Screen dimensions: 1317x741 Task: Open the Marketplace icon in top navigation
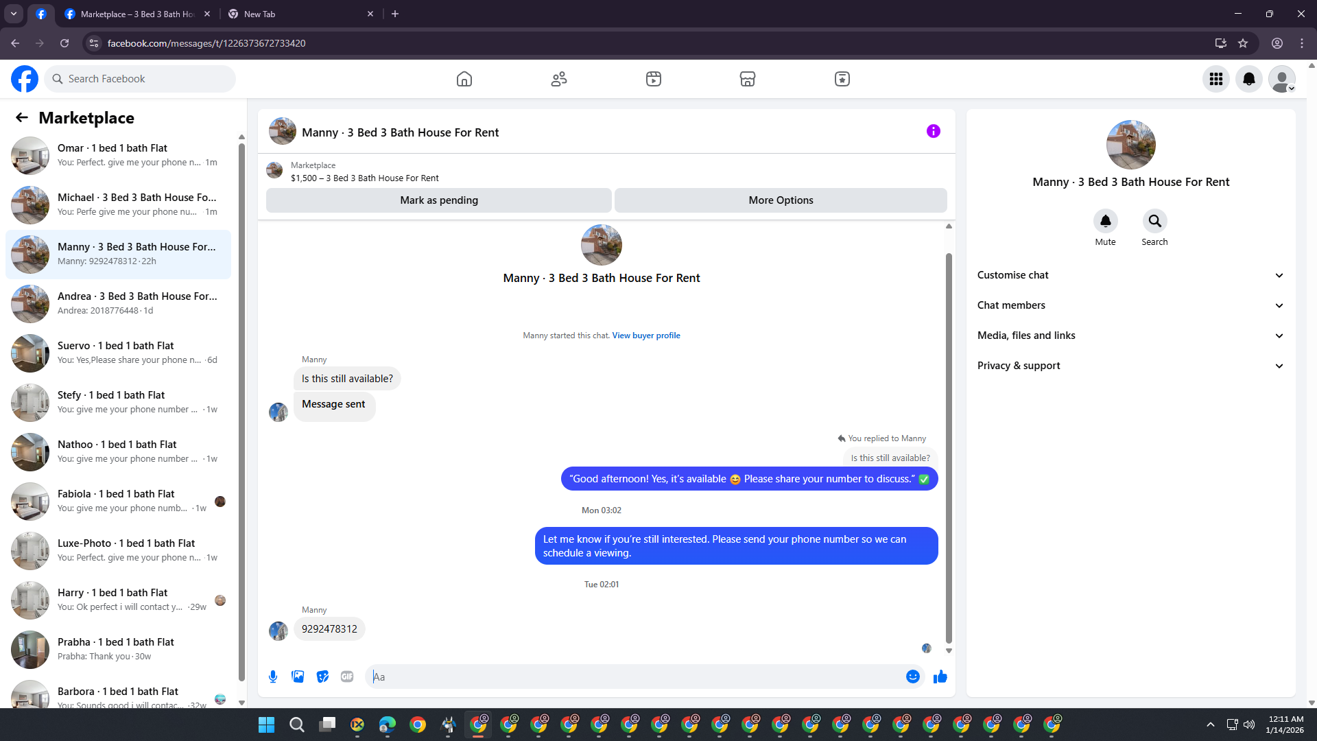pyautogui.click(x=748, y=79)
